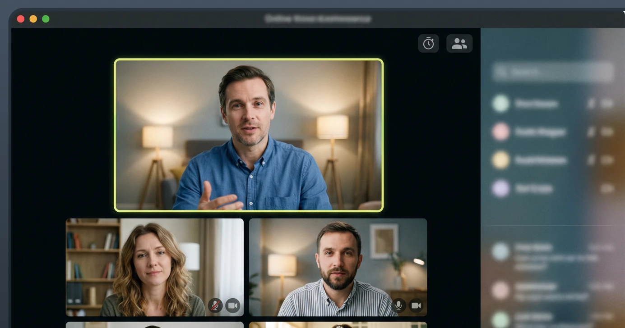Toggle the curly-haired woman's camera icon

click(x=232, y=305)
